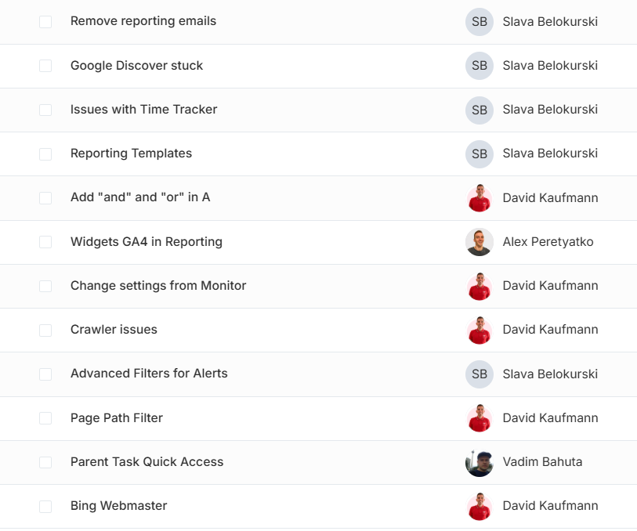Mark the Crawler issues task checkbox
The image size is (637, 531).
tap(45, 330)
